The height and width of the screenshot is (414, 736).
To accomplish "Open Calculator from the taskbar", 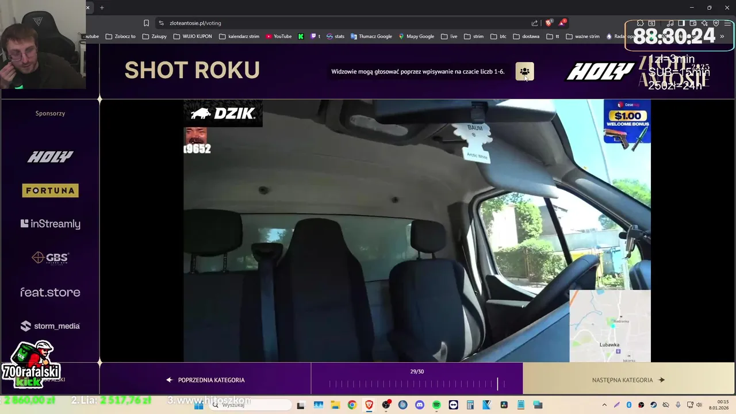I will pyautogui.click(x=470, y=405).
